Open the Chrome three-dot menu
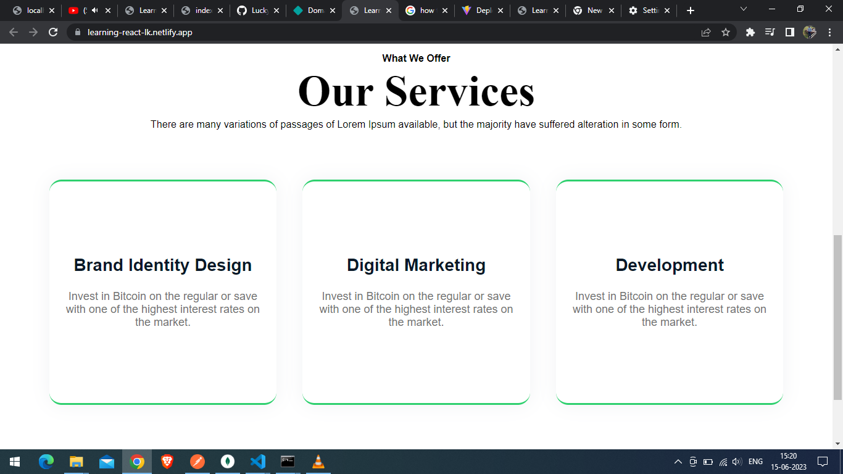843x474 pixels. pos(830,32)
